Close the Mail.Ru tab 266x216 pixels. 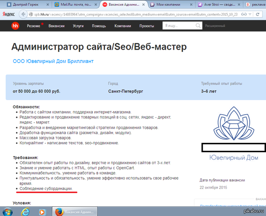tap(96, 4)
